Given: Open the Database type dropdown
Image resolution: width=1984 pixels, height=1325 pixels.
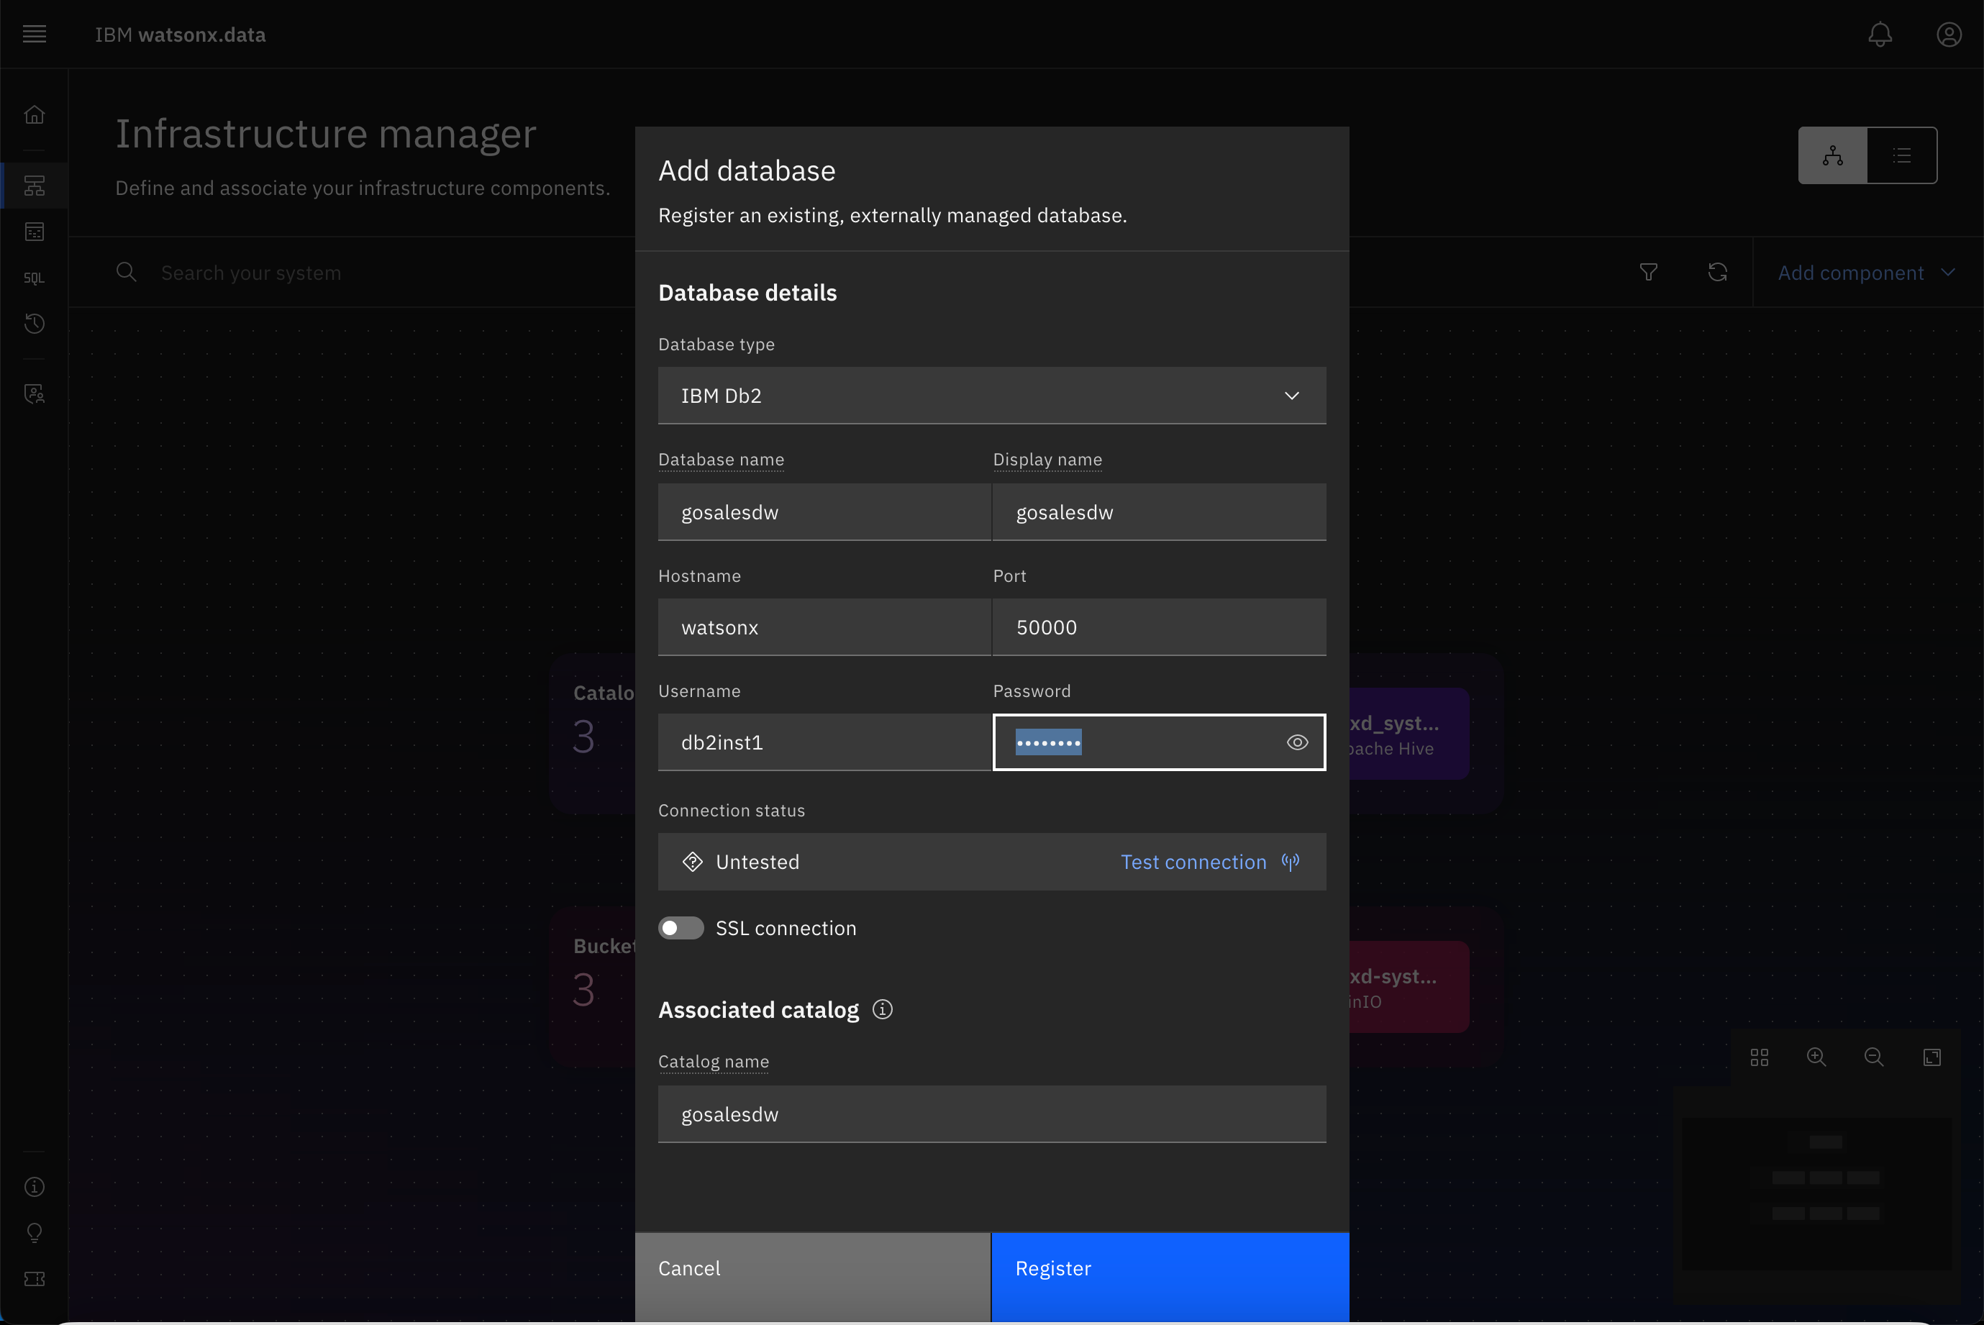Looking at the screenshot, I should pyautogui.click(x=992, y=396).
